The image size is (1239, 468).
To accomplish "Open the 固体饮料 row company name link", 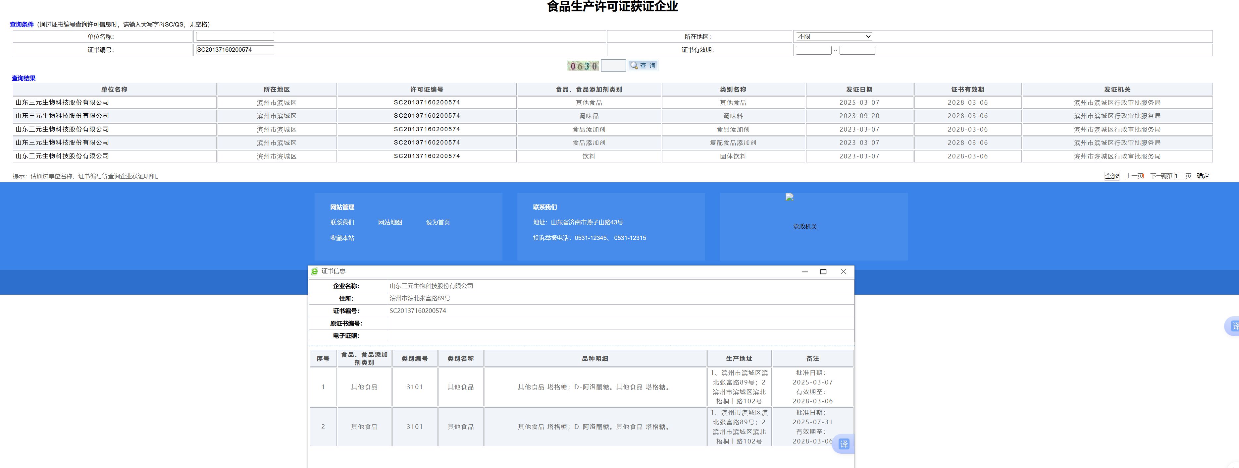I will 62,156.
